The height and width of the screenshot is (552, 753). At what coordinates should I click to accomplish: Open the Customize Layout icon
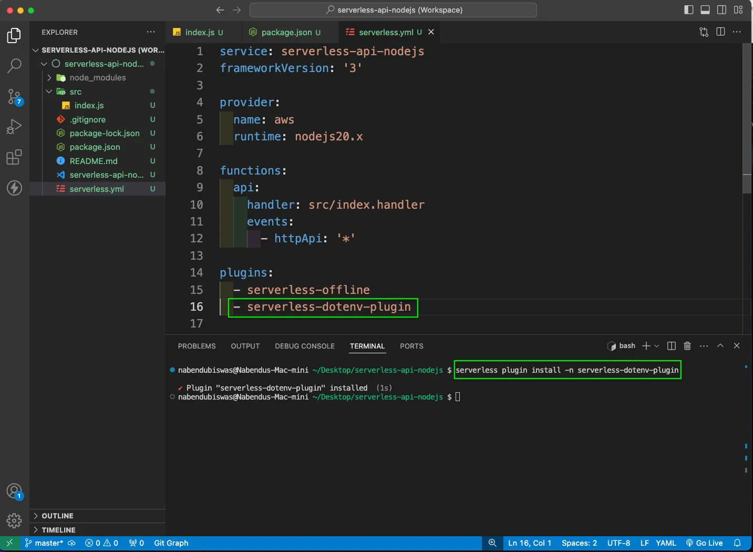pos(738,9)
